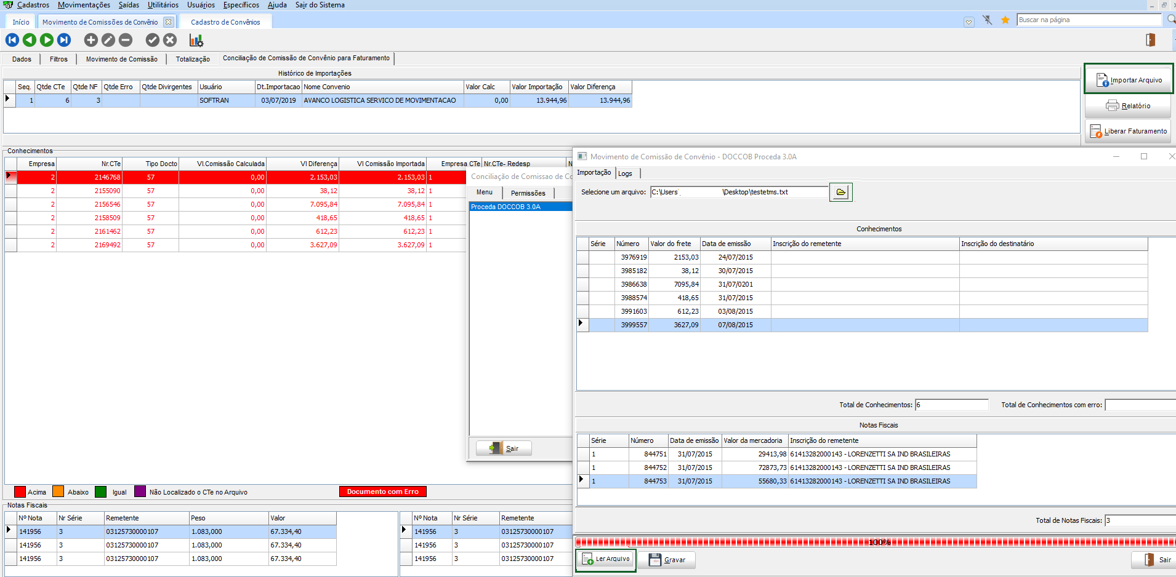Switch to the Totalização tab

(193, 59)
